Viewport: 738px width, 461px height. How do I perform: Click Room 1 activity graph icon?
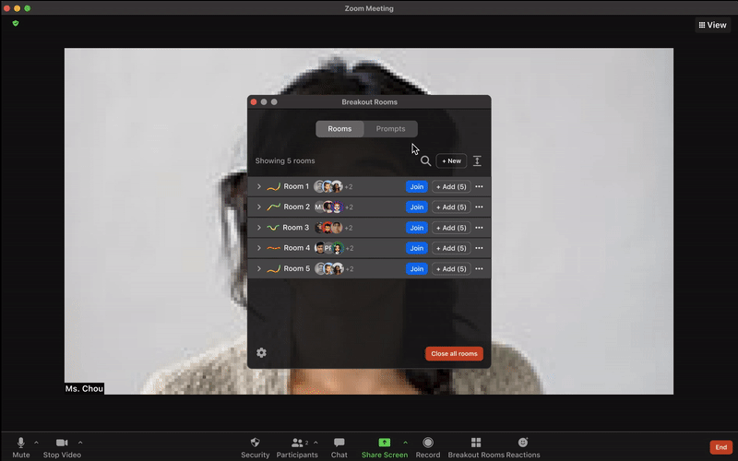(273, 187)
